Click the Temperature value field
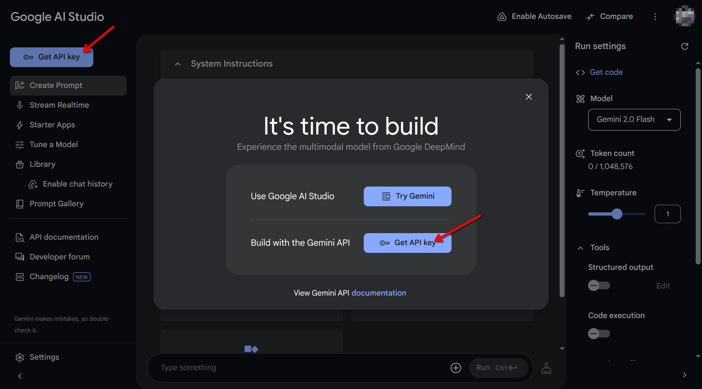The width and height of the screenshot is (702, 389). 667,214
